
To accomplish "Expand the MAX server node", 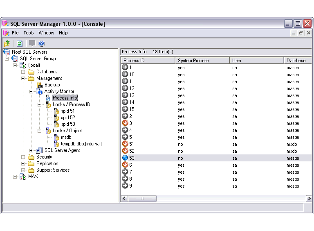I will tap(15, 177).
